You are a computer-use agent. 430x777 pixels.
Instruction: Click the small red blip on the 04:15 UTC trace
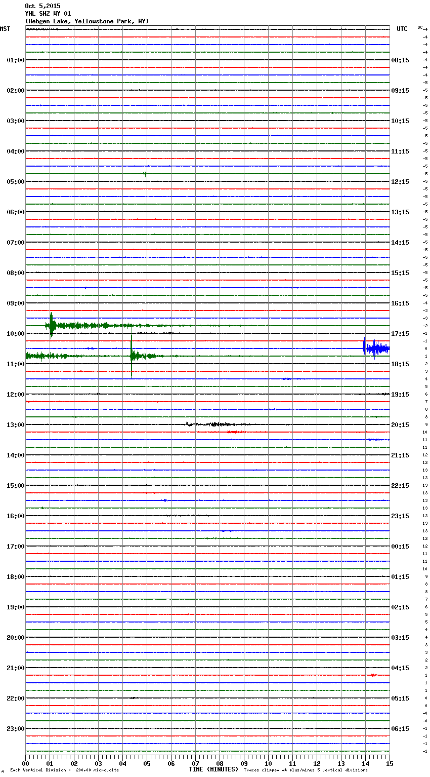pos(373,675)
